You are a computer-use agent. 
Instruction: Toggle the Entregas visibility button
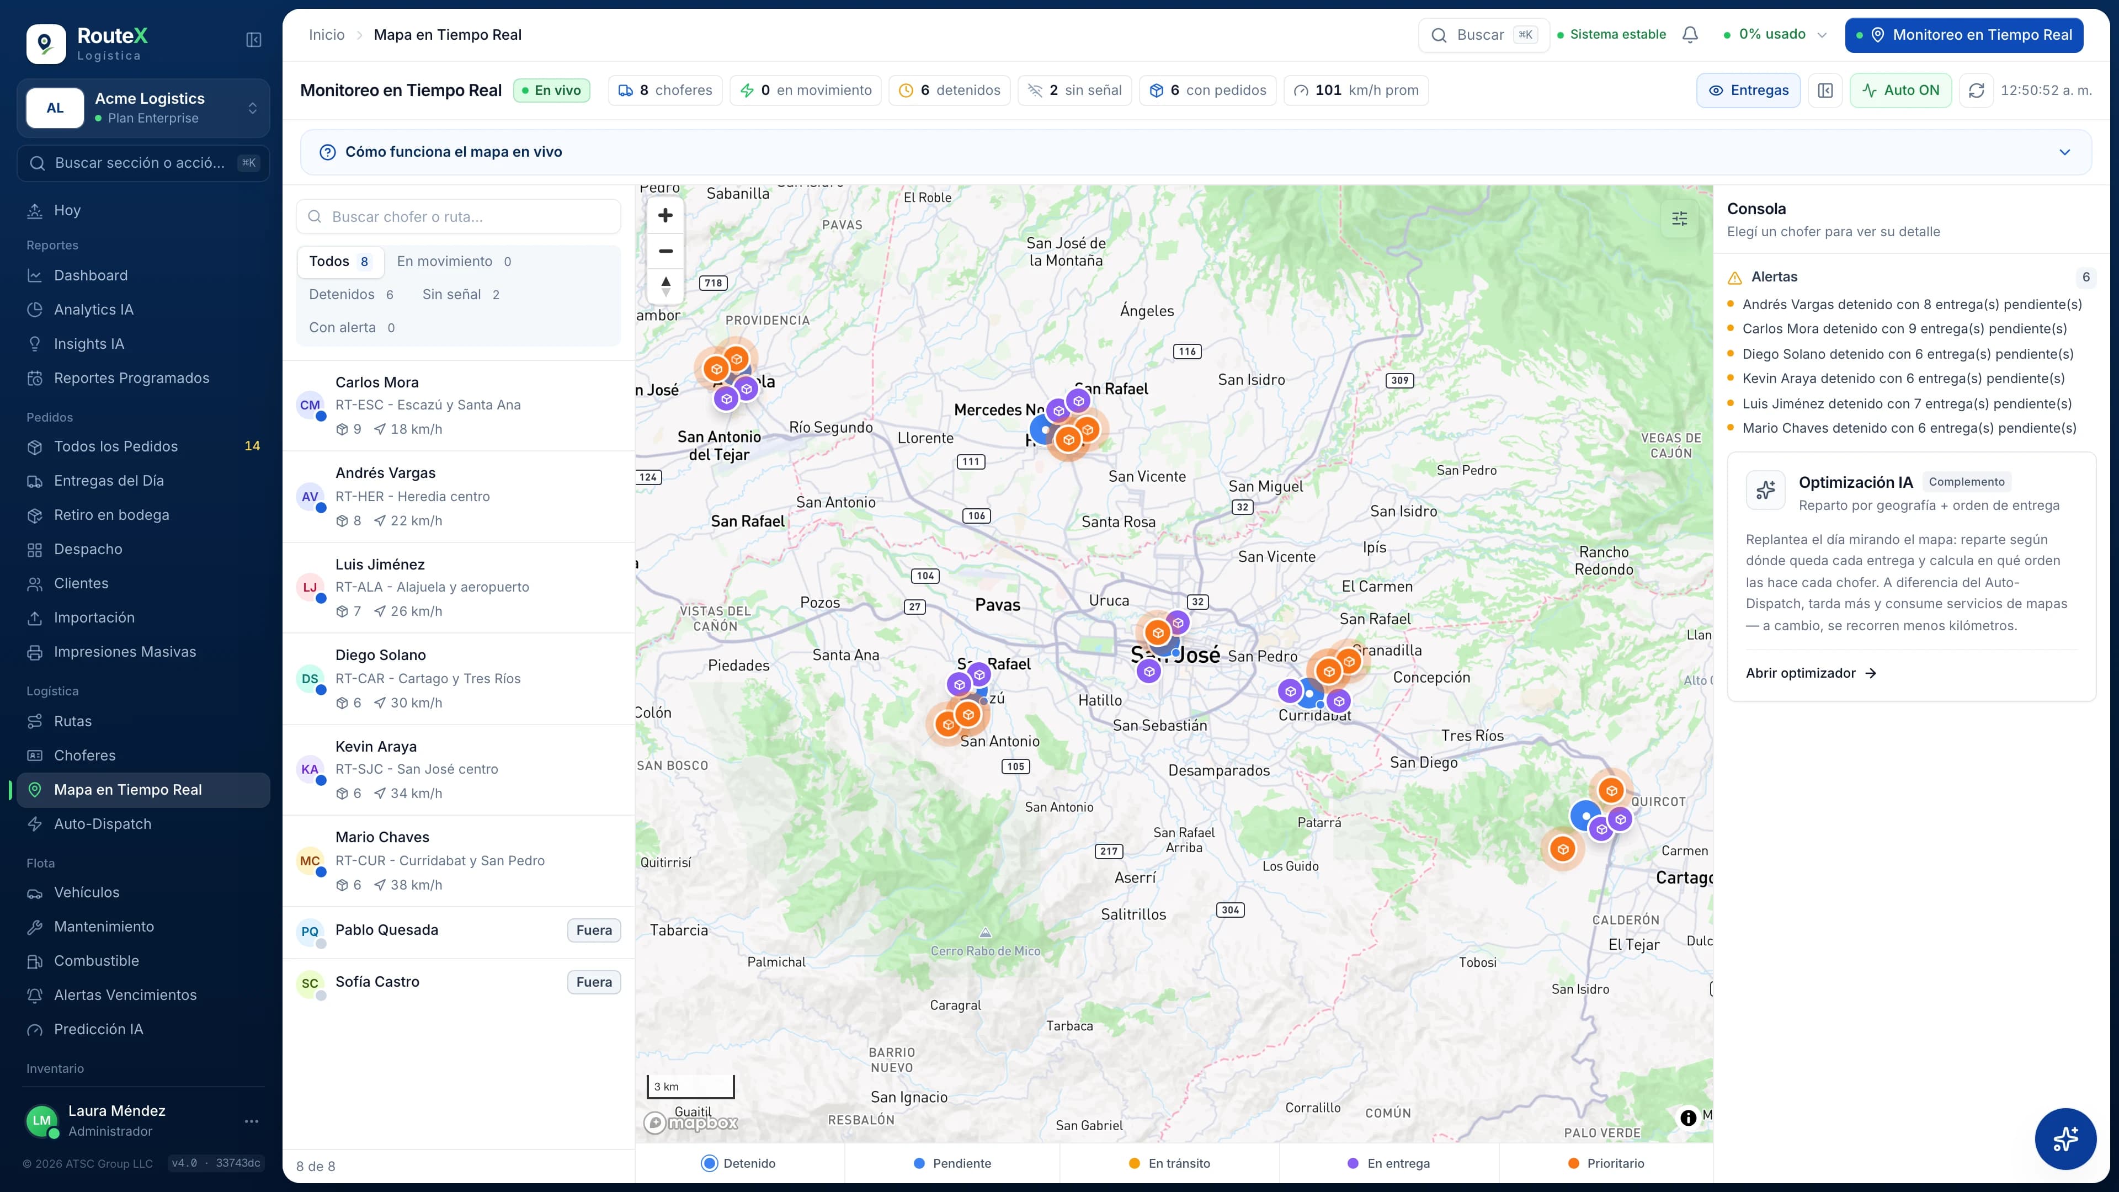coord(1748,91)
